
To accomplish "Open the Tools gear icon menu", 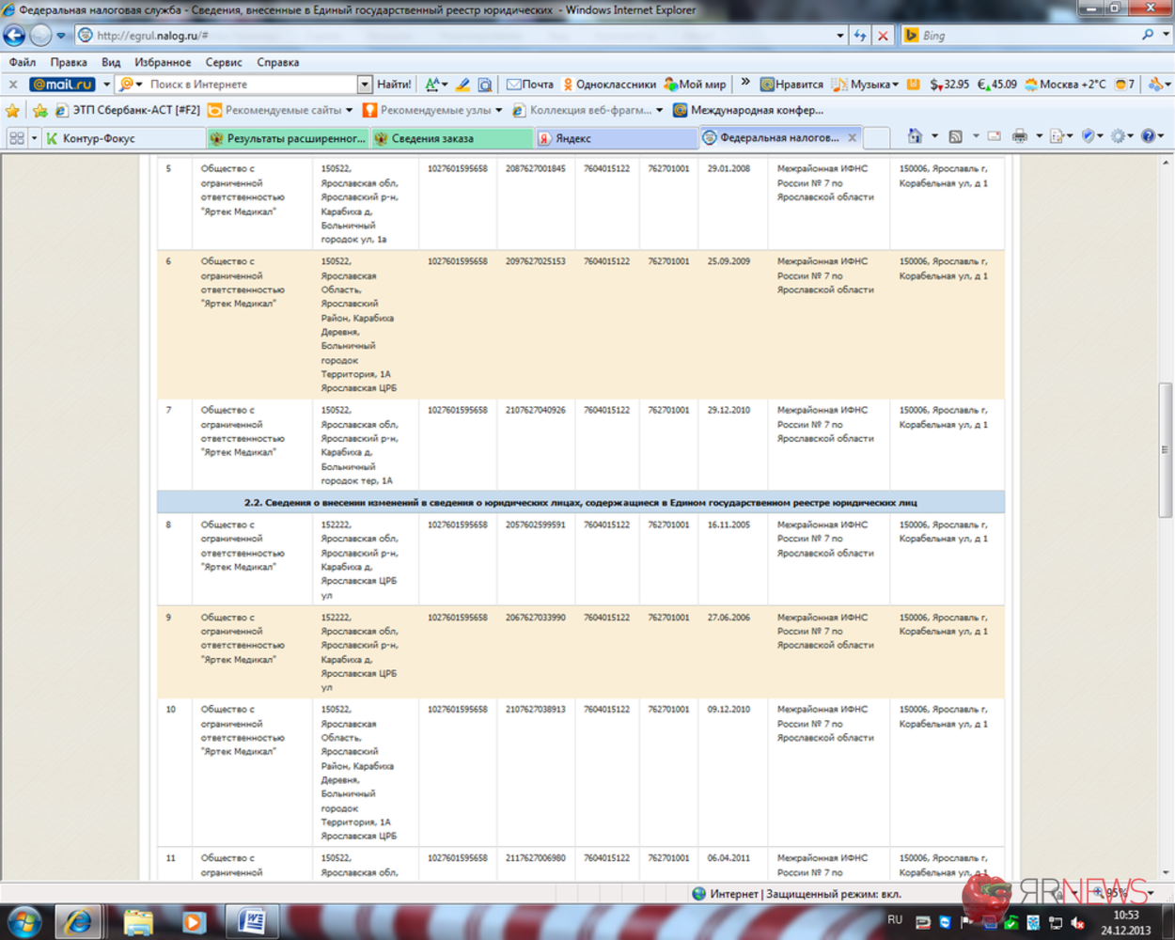I will pos(1118,137).
